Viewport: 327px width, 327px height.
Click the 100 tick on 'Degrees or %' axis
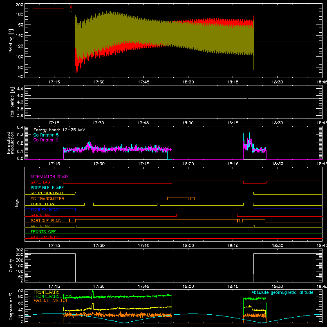(20, 291)
